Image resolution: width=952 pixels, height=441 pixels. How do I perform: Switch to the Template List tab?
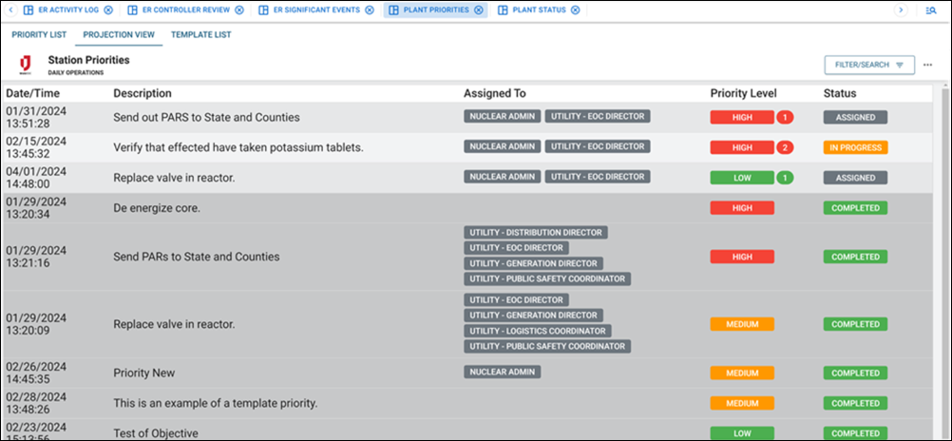(200, 35)
